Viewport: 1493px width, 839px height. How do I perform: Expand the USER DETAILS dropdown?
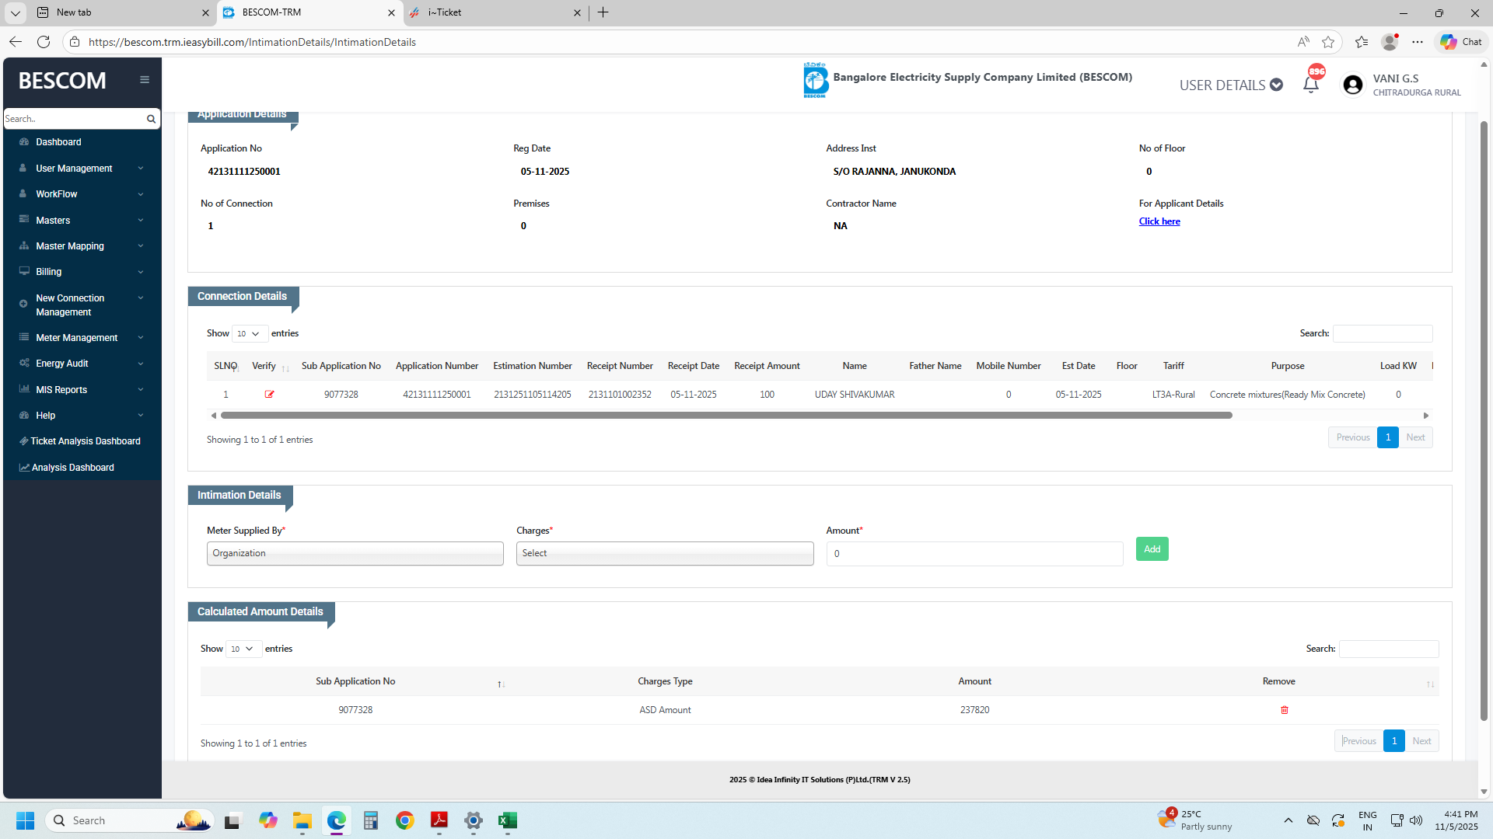pos(1230,85)
